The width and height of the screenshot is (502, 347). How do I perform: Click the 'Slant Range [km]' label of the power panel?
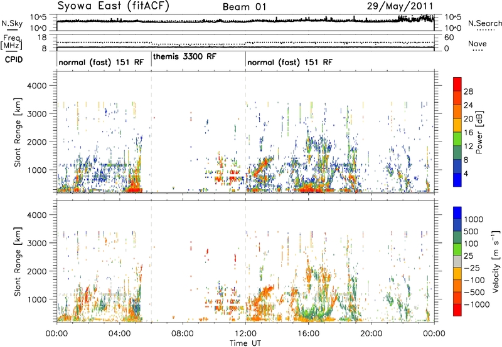tap(18, 132)
